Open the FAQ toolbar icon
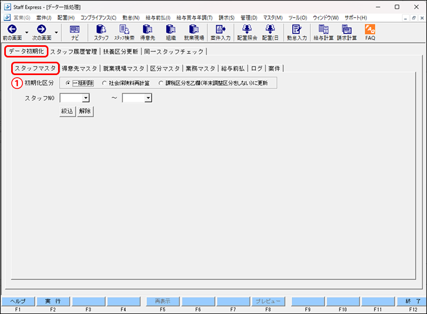The image size is (427, 314). [x=369, y=33]
